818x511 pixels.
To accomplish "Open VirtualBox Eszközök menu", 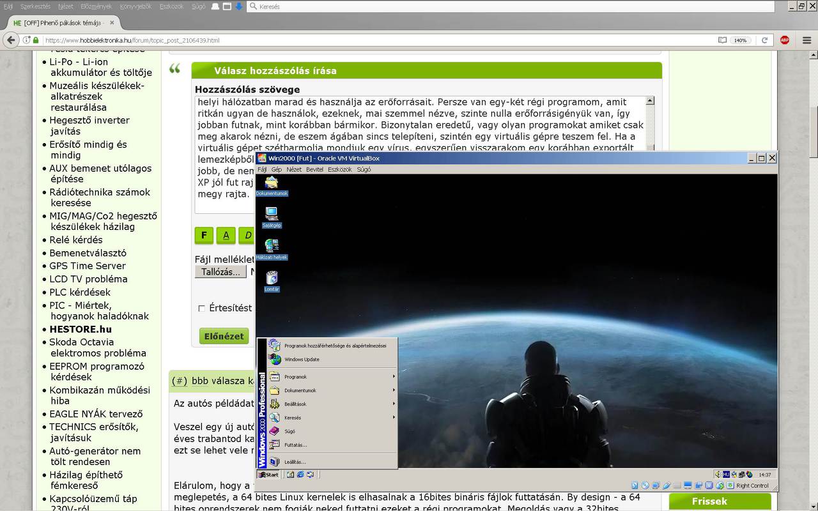I will pyautogui.click(x=340, y=169).
